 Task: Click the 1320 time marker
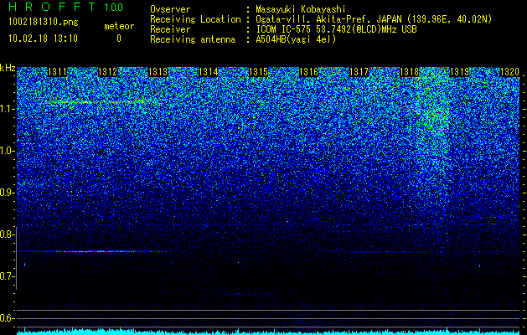510,72
